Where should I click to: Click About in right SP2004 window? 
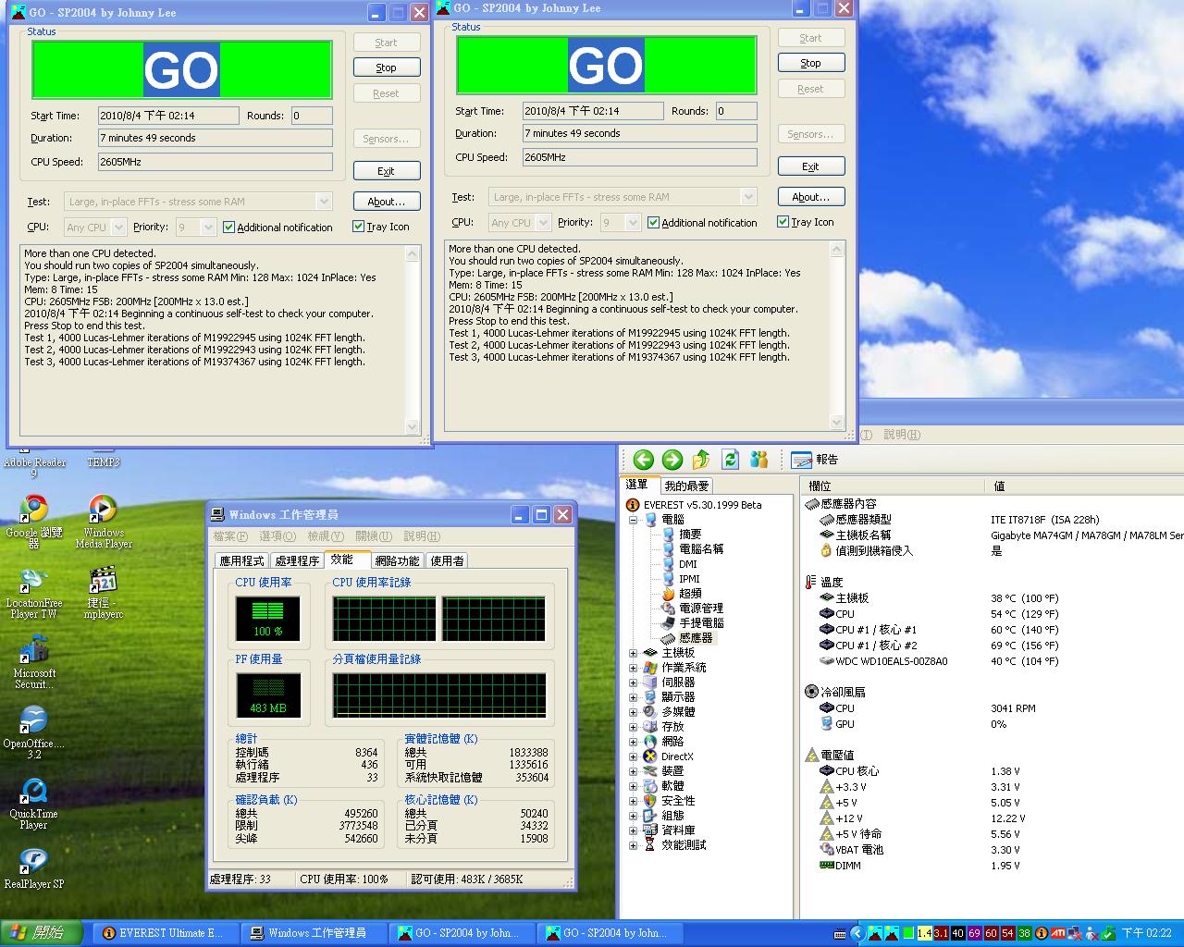[x=811, y=197]
